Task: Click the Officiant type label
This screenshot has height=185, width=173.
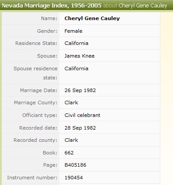Action: point(40,115)
